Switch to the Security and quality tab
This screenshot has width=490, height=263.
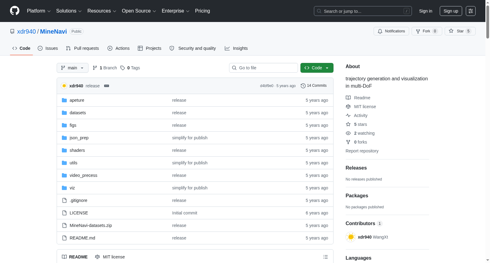(x=193, y=48)
